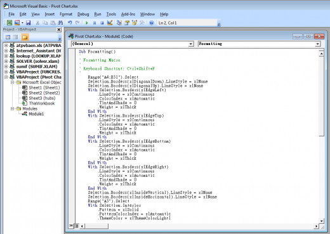Open the Format menu
This screenshot has height=234, width=330.
click(66, 14)
